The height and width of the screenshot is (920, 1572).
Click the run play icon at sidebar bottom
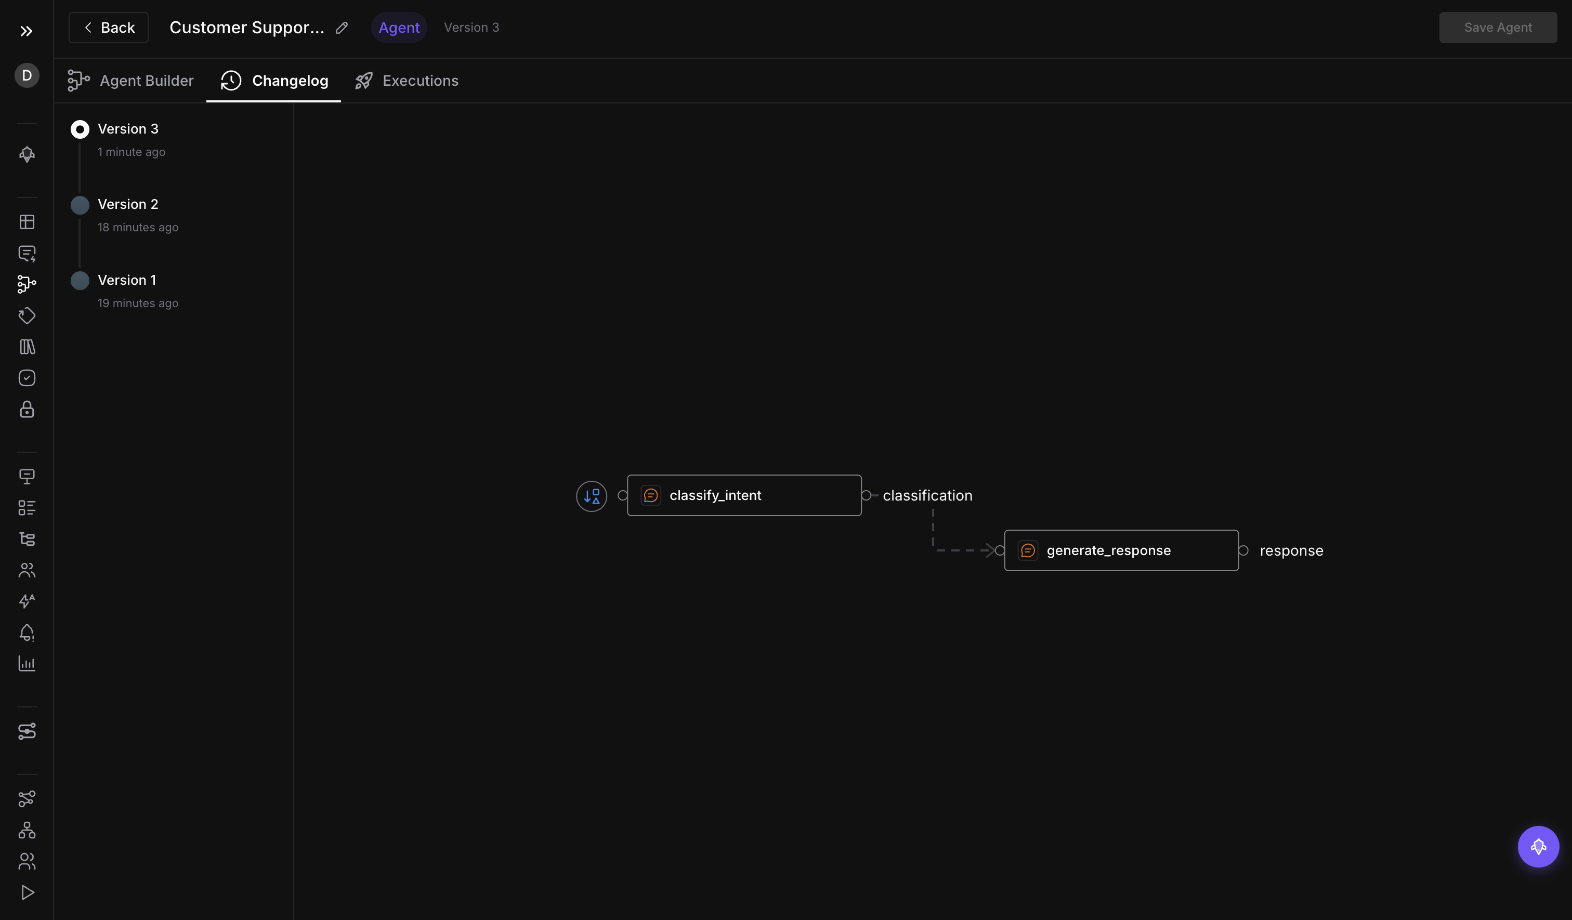tap(27, 892)
